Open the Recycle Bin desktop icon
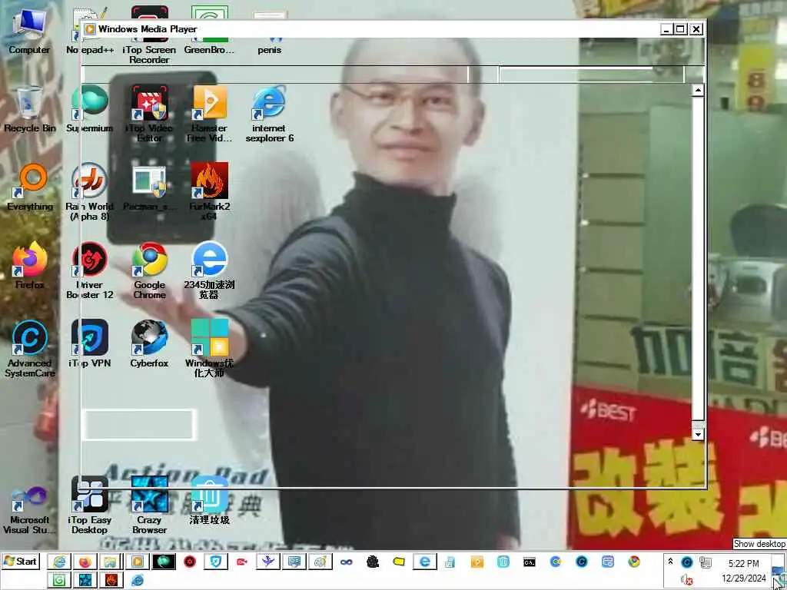This screenshot has height=590, width=787. tap(29, 110)
